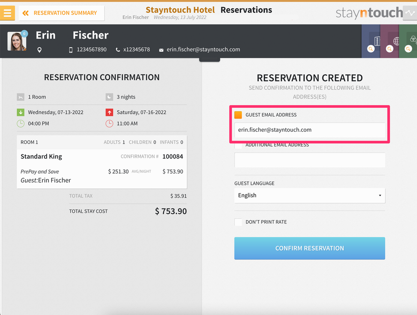
Task: Click the 3 nights label
Action: click(x=126, y=97)
